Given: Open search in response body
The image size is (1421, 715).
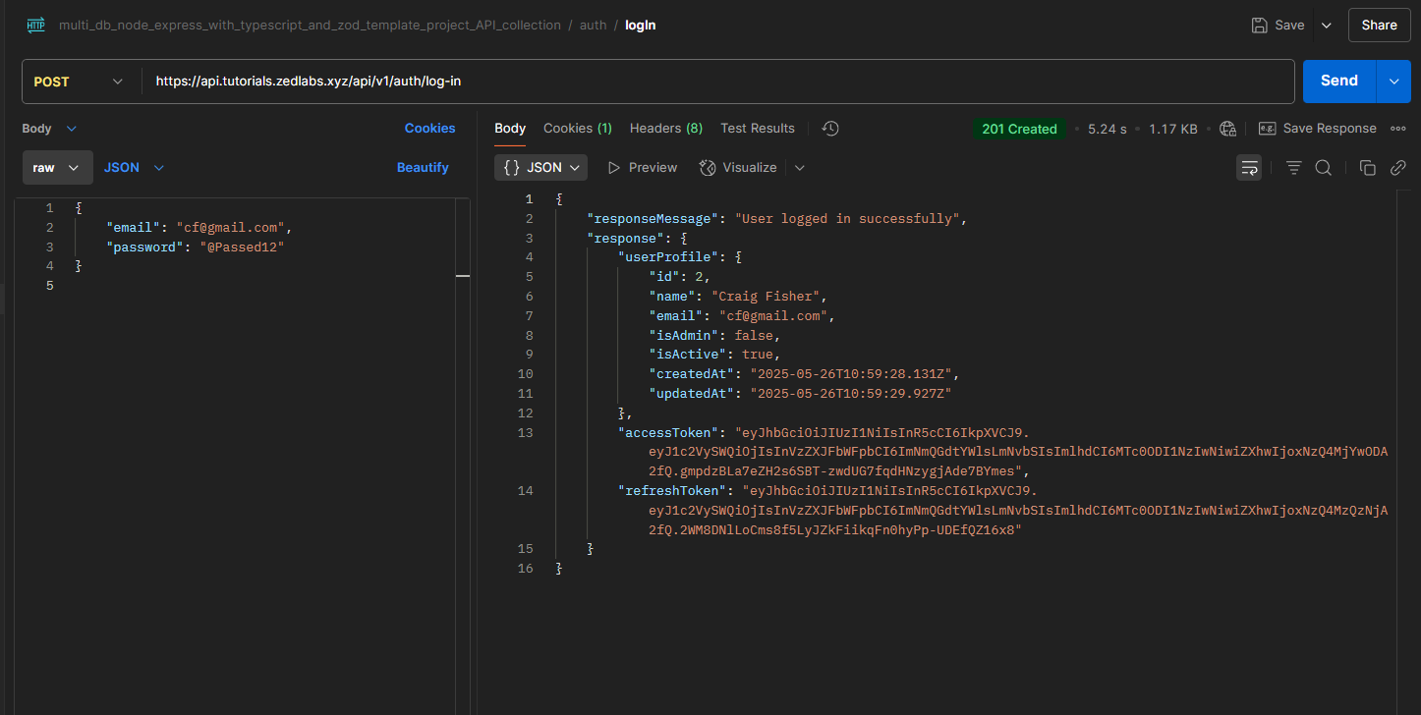Looking at the screenshot, I should click(1323, 168).
